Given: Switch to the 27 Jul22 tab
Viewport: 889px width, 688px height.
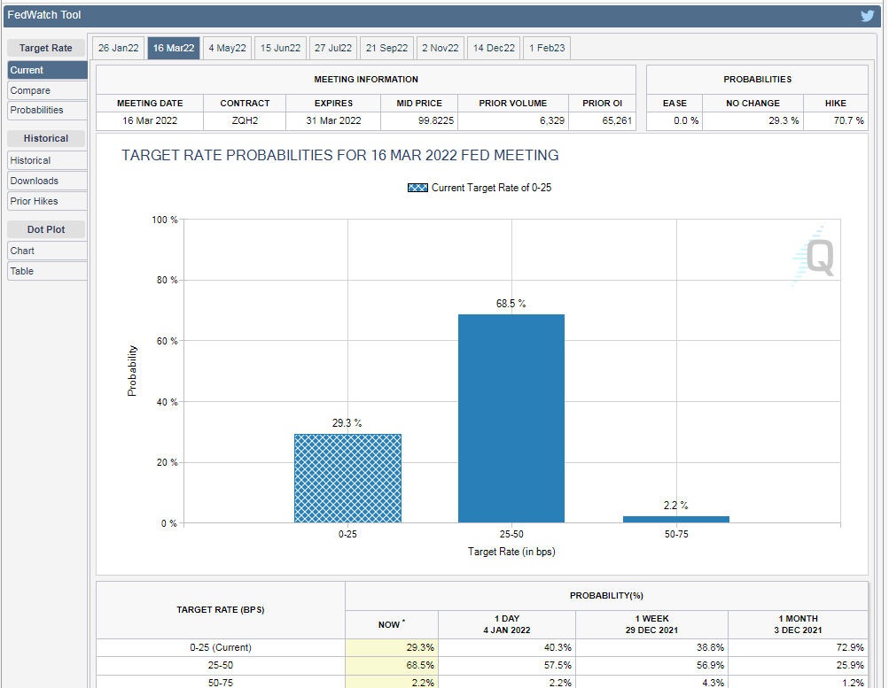Looking at the screenshot, I should click(333, 48).
